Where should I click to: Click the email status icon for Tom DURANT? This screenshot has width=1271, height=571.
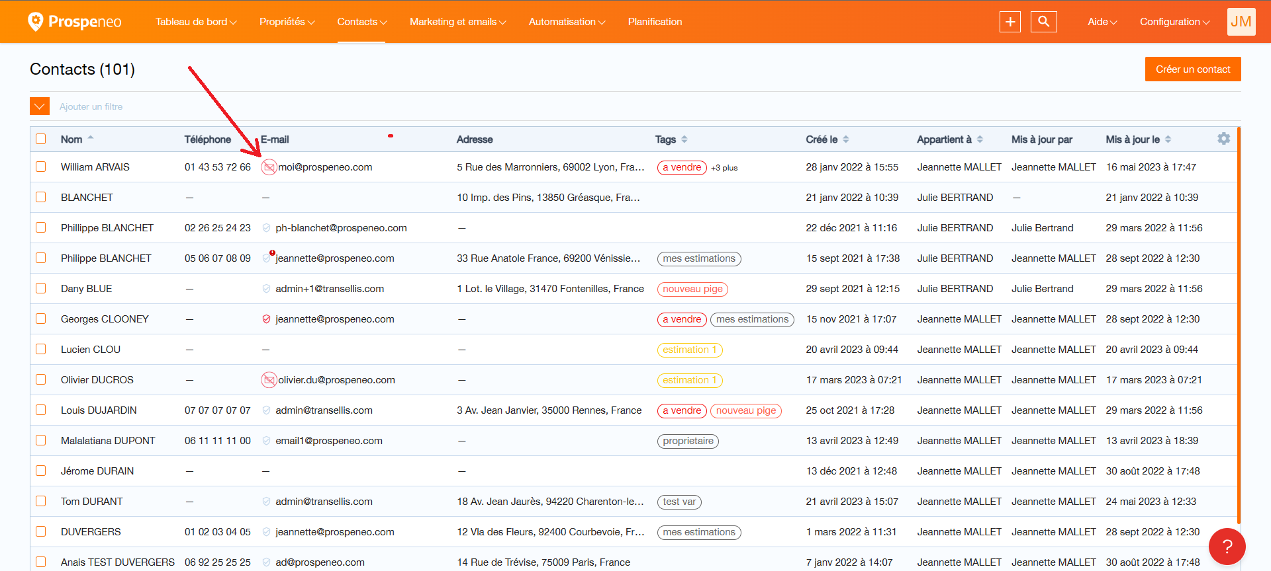point(266,502)
